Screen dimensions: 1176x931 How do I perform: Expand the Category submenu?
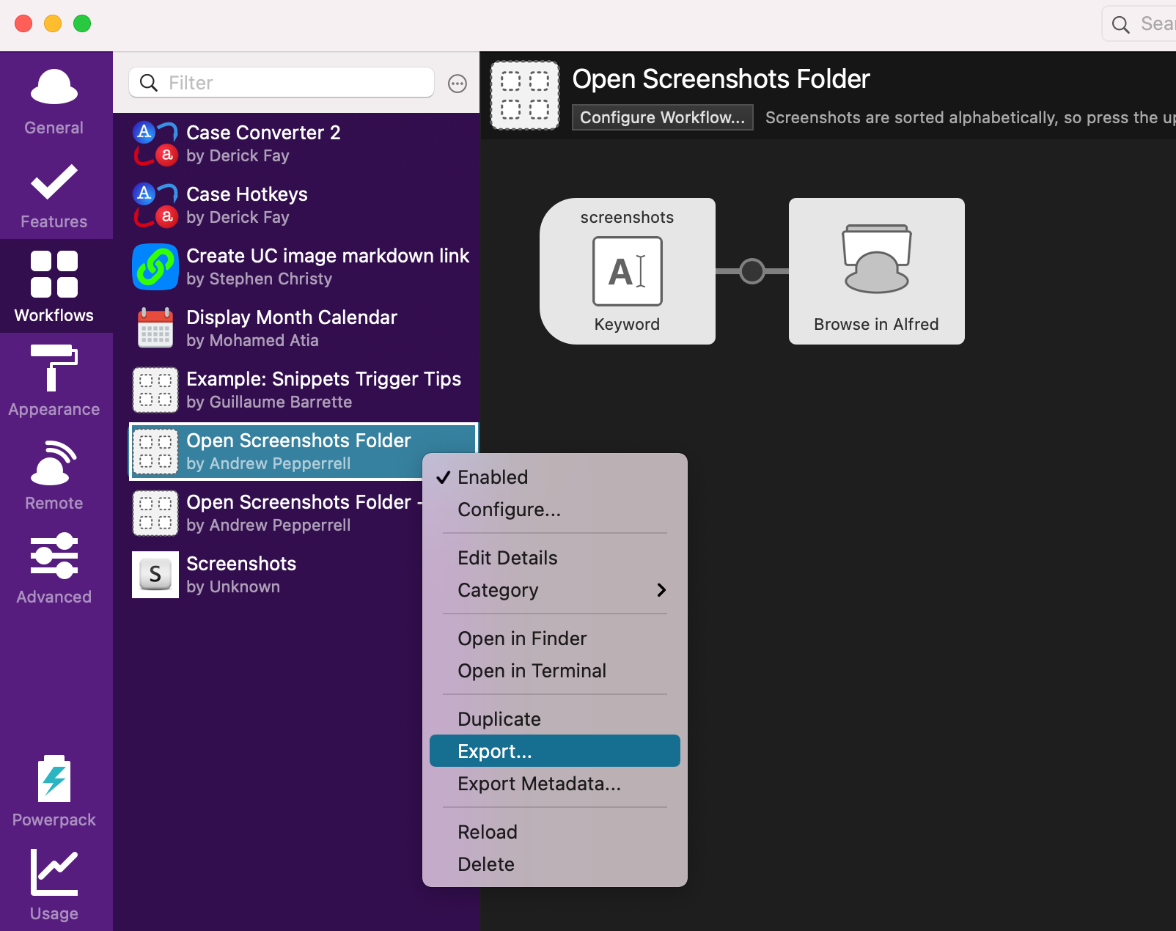tap(555, 590)
